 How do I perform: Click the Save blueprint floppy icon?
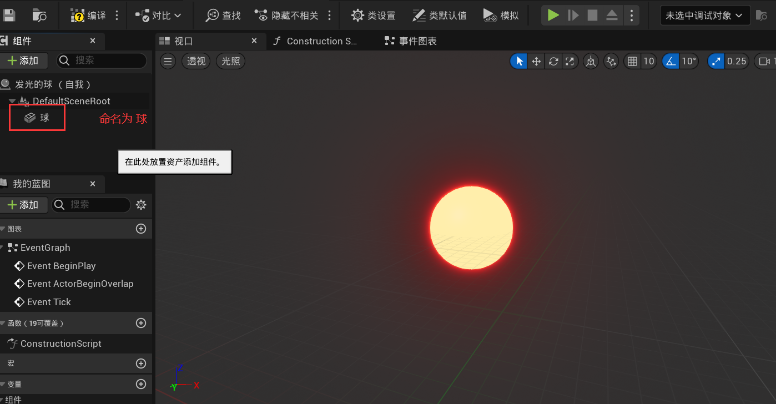pos(9,15)
